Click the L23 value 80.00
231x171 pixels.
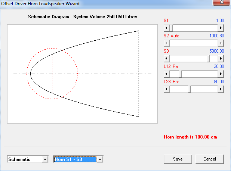(219, 82)
